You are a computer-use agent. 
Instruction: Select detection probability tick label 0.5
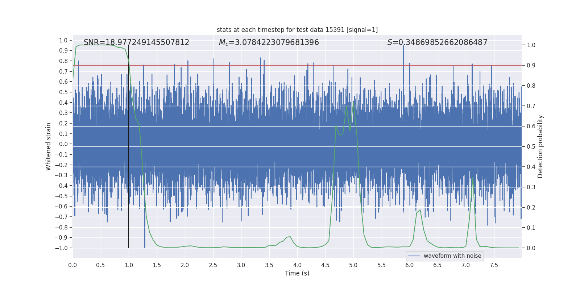[x=531, y=147]
